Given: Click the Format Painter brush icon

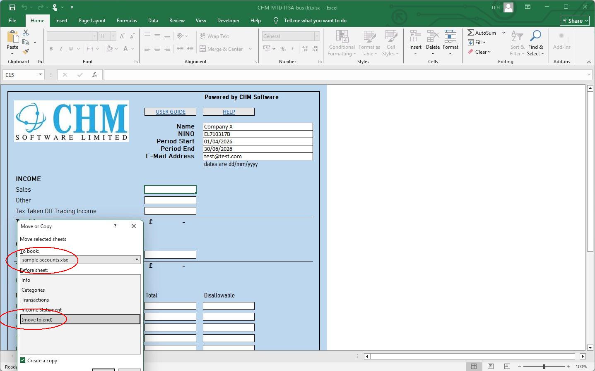Looking at the screenshot, I should [26, 52].
